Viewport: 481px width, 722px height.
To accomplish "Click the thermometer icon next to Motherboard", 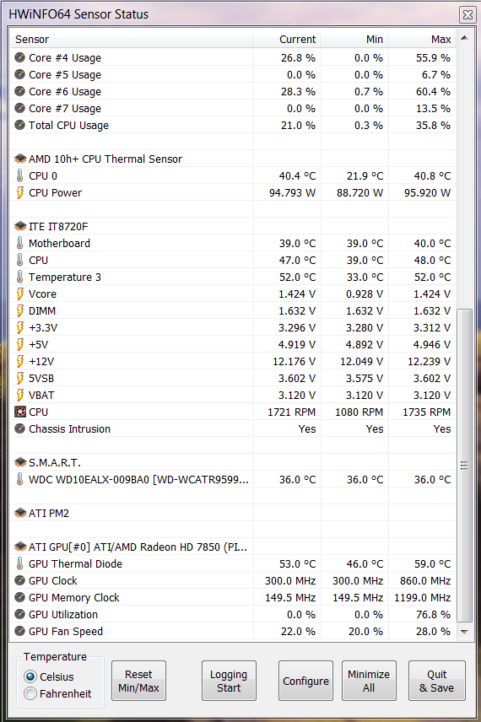I will click(19, 244).
